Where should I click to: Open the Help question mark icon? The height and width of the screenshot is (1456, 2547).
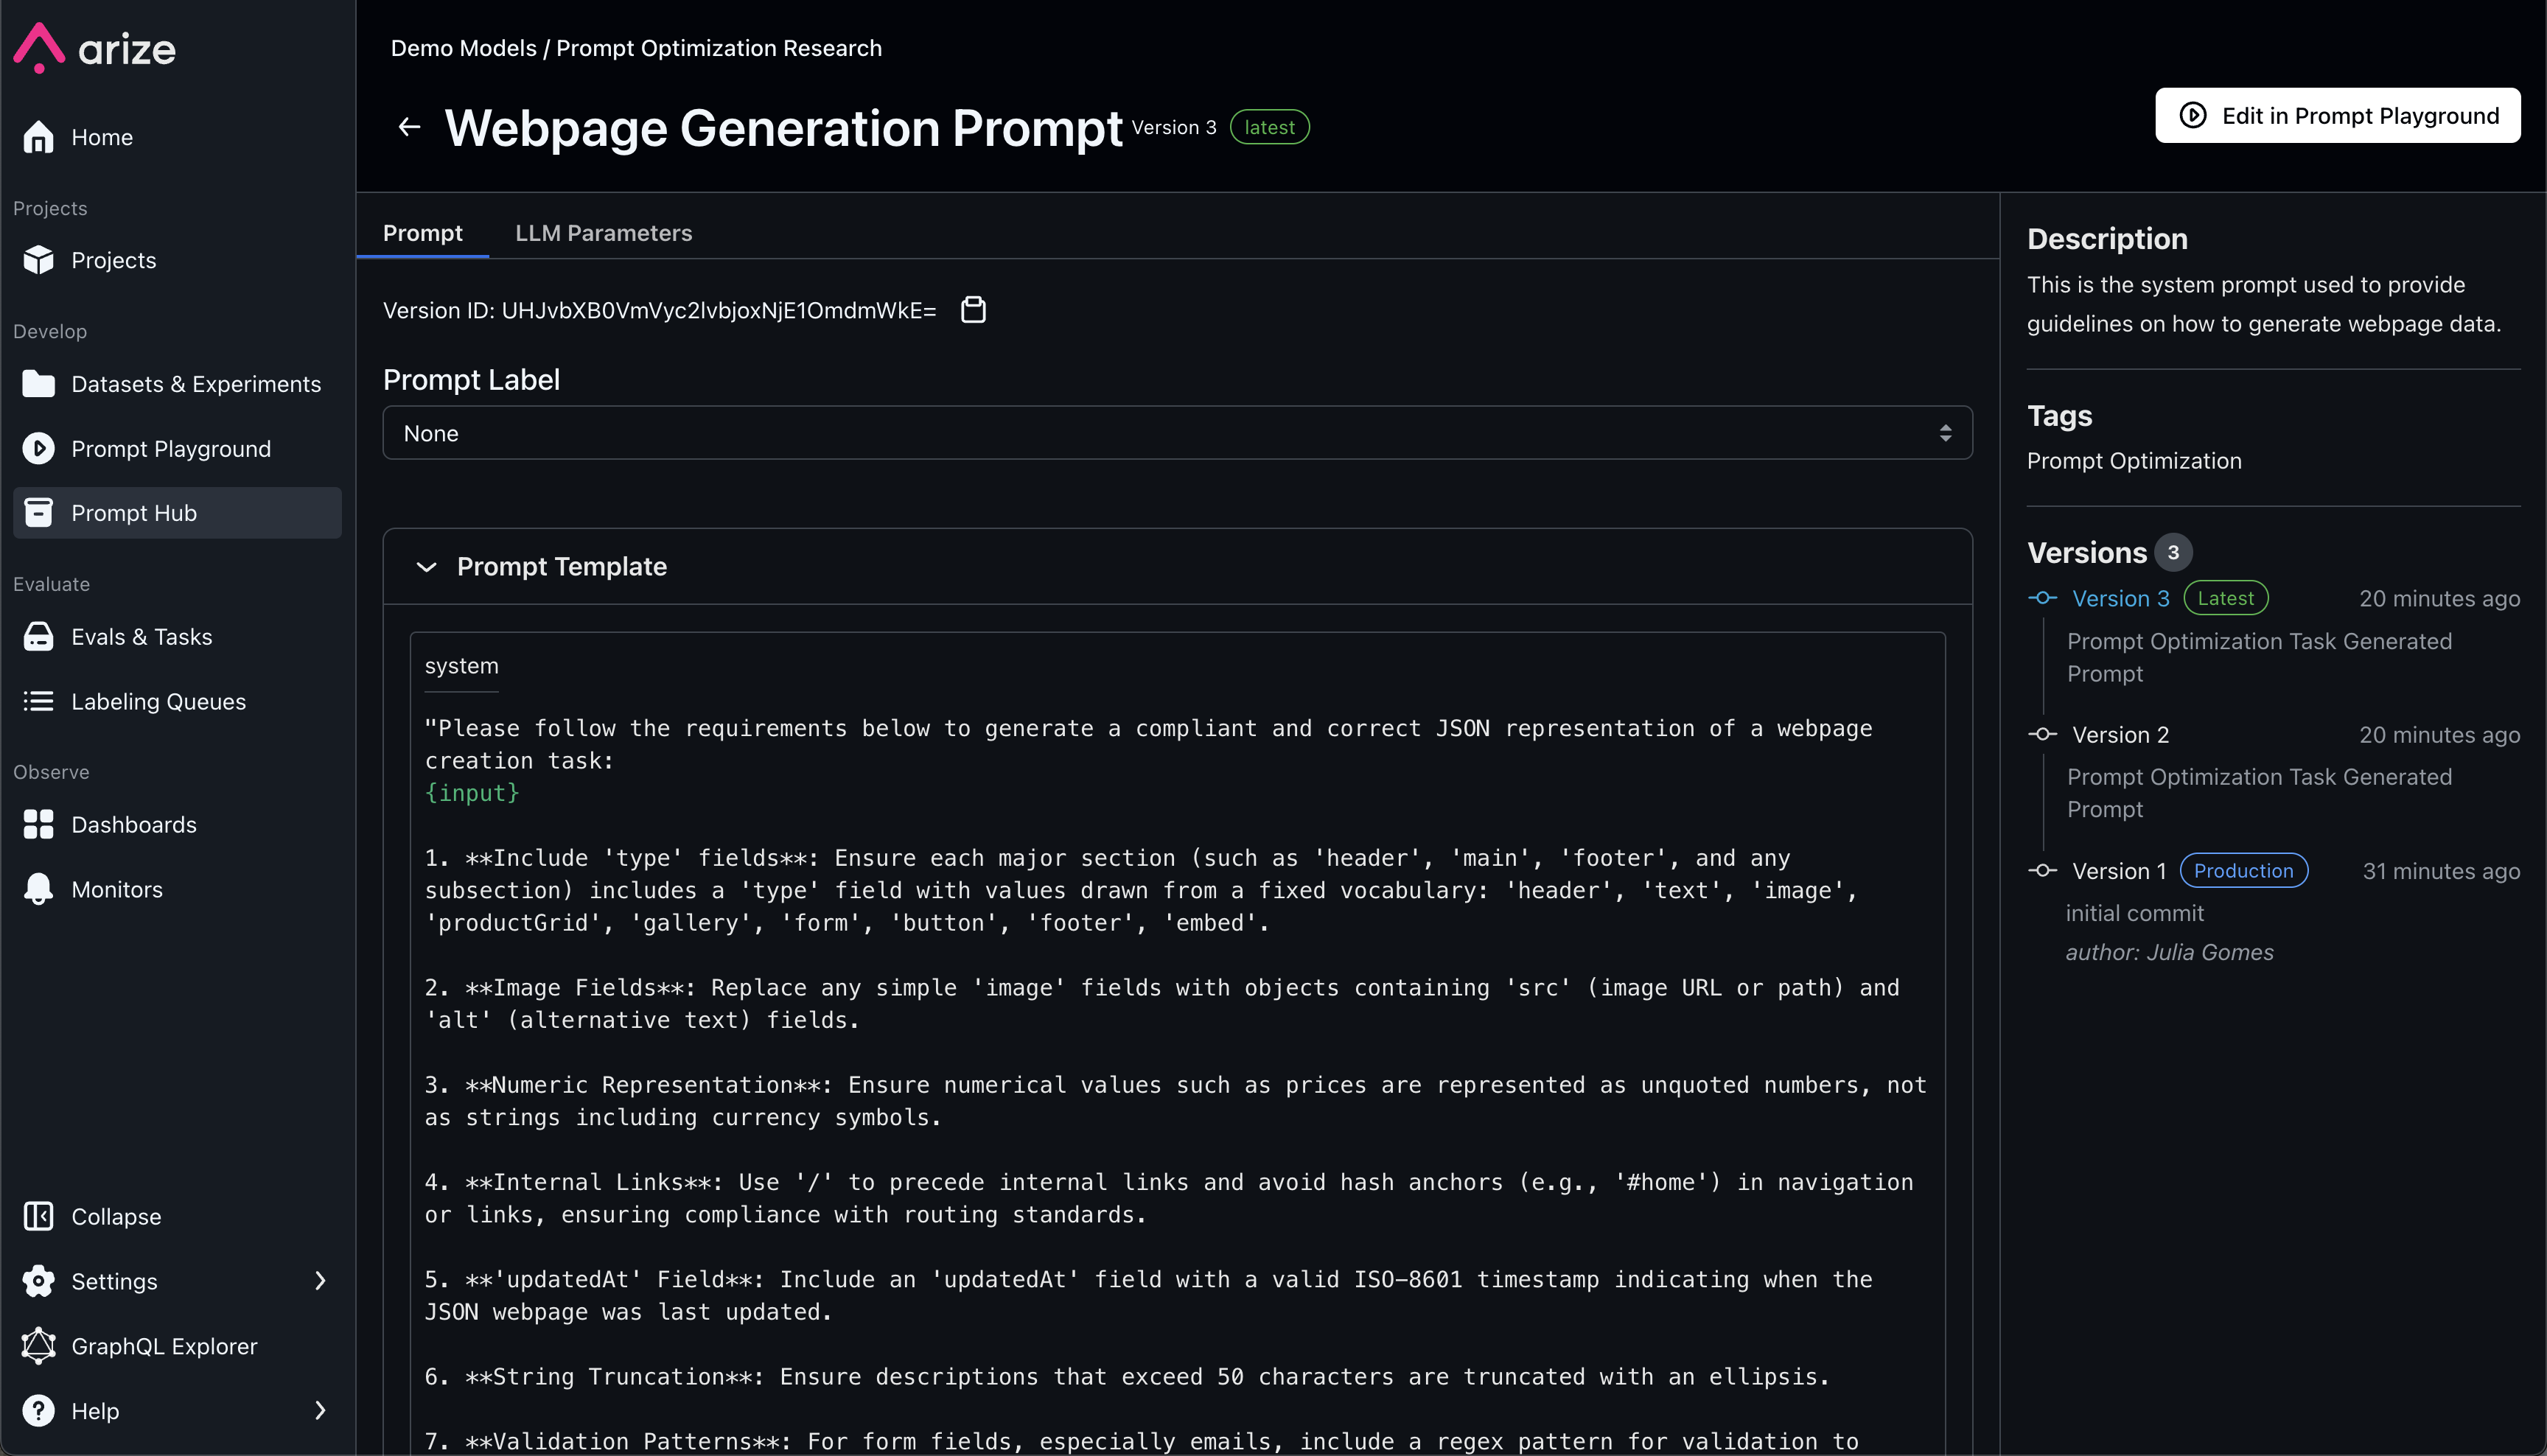pos(38,1411)
